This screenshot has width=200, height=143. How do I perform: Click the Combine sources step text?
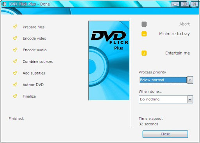[38, 62]
